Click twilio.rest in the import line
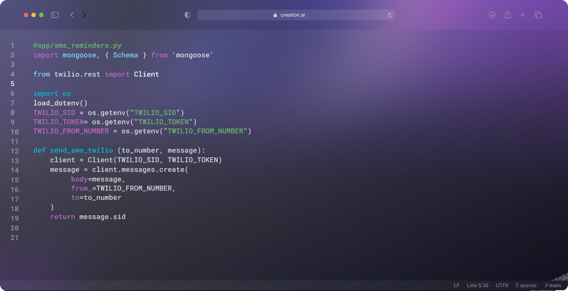This screenshot has height=291, width=568. pyautogui.click(x=77, y=74)
